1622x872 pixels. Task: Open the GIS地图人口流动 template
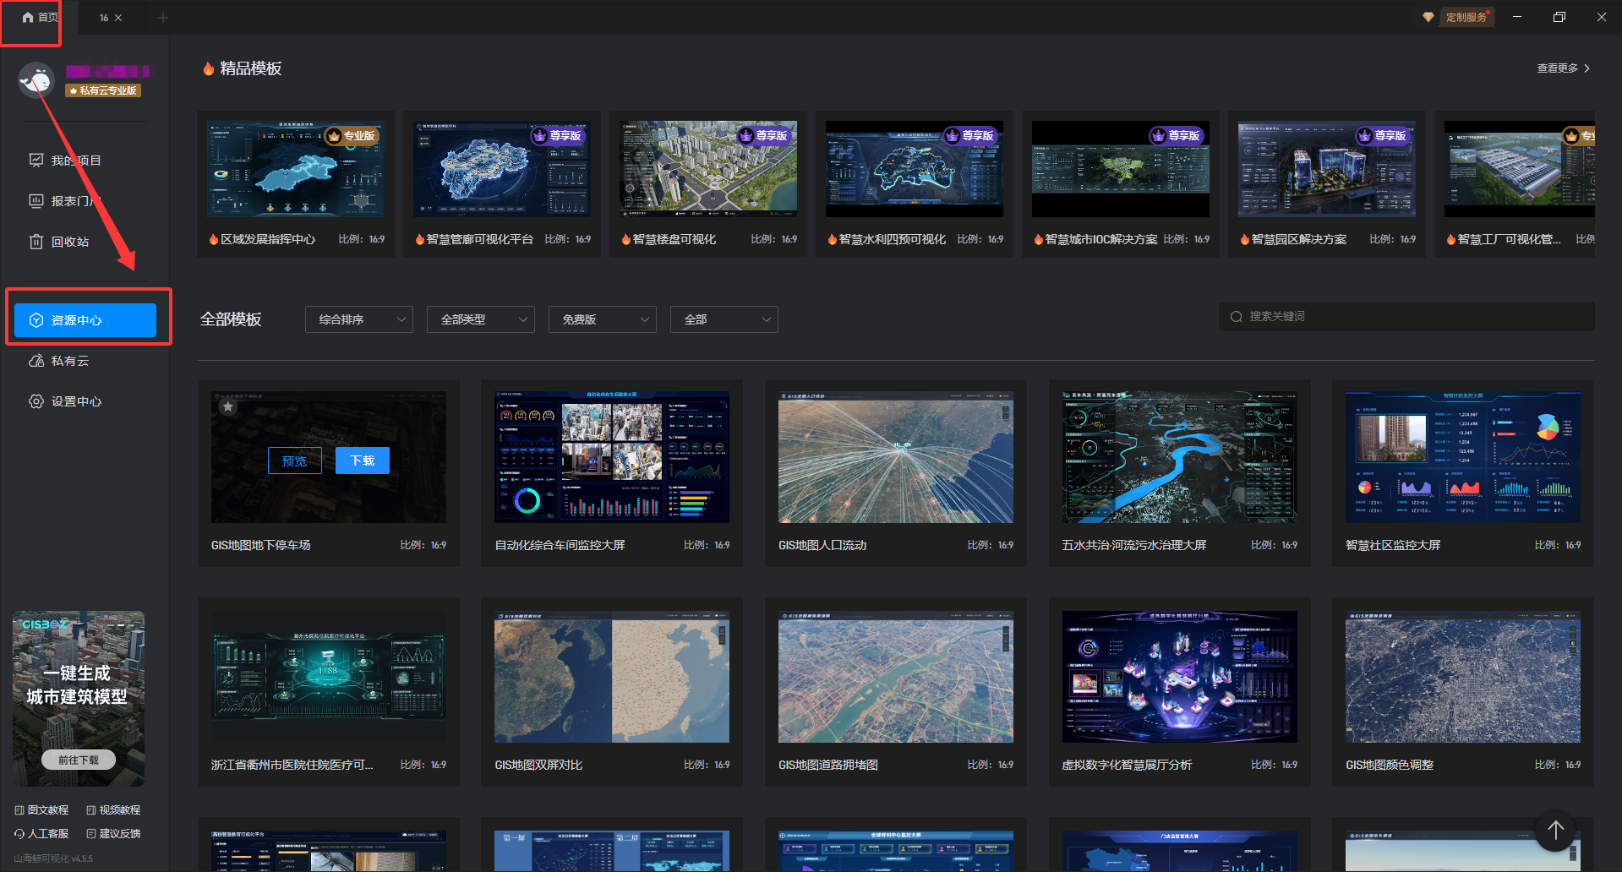896,457
